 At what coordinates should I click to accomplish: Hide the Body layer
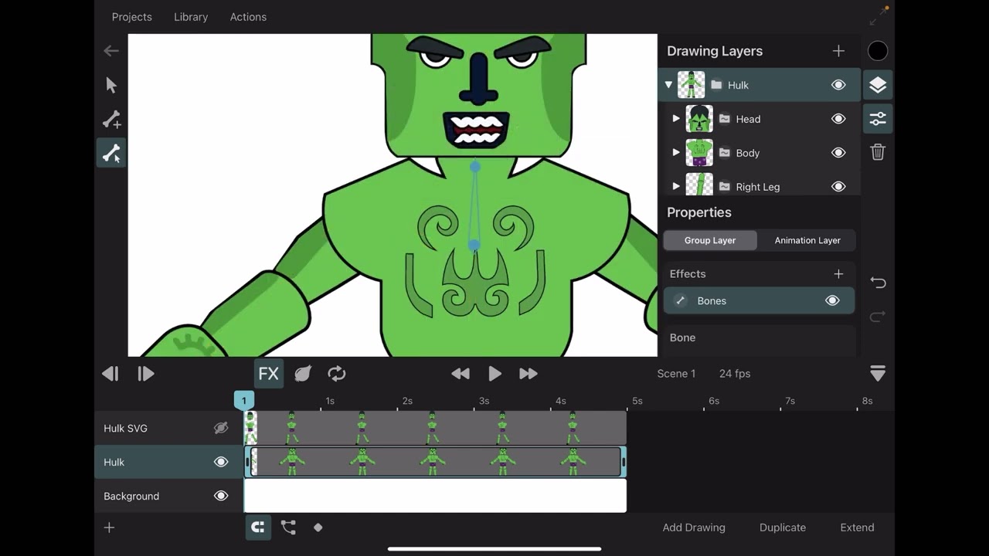pos(838,153)
